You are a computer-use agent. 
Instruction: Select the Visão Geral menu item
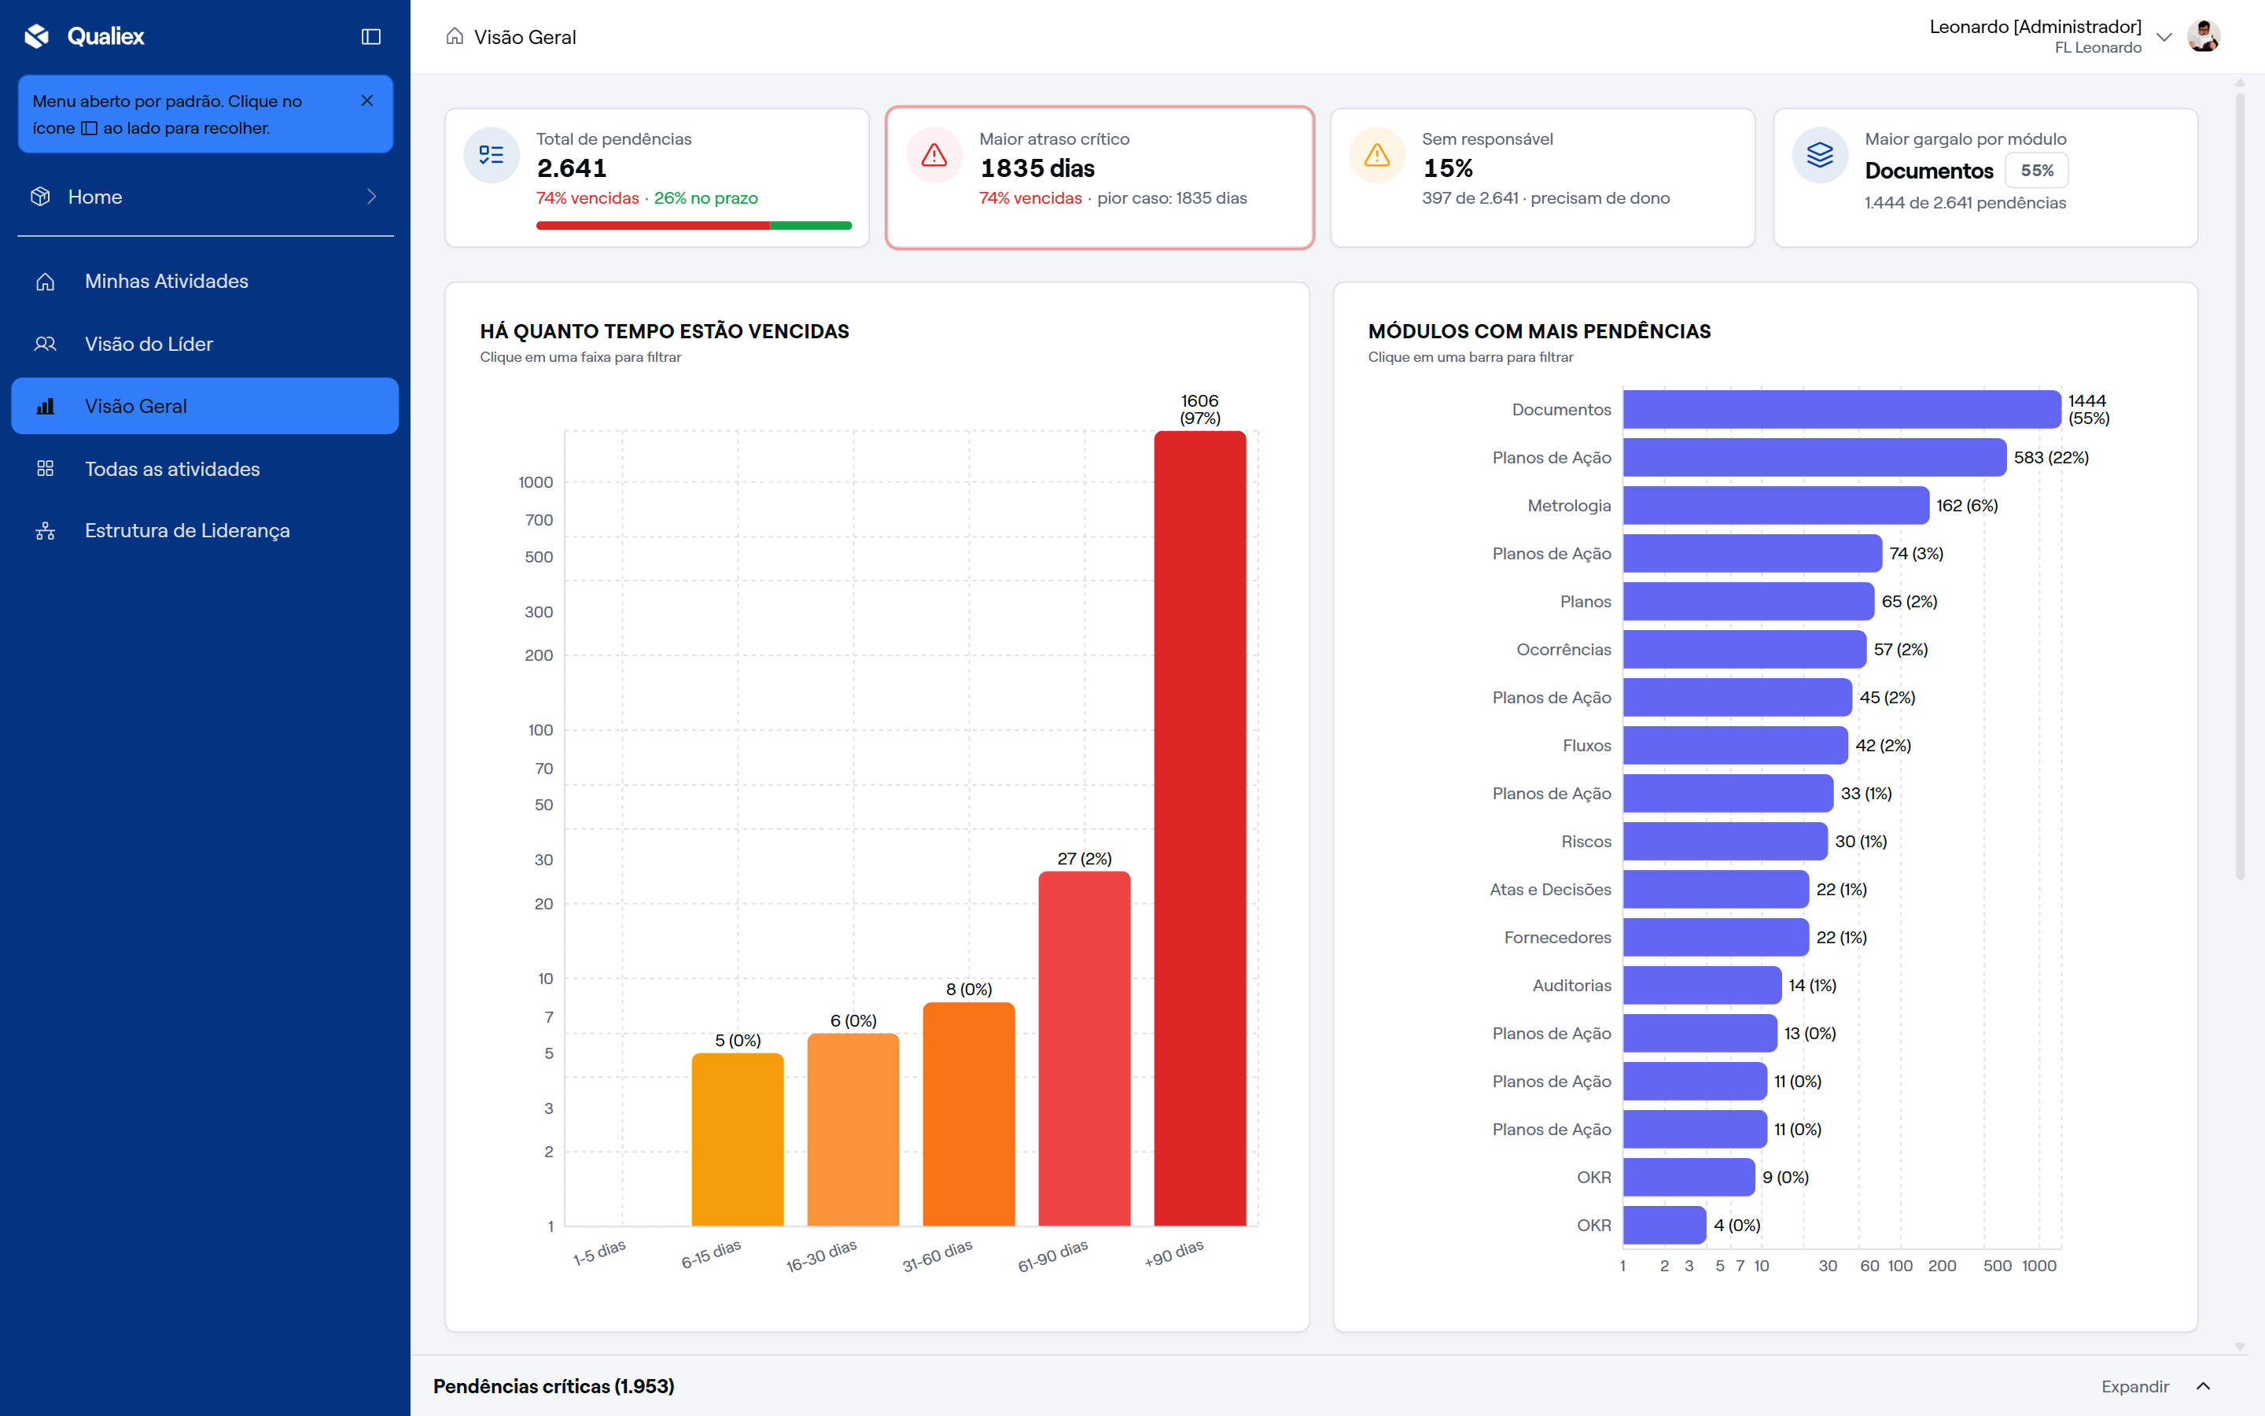[x=205, y=405]
